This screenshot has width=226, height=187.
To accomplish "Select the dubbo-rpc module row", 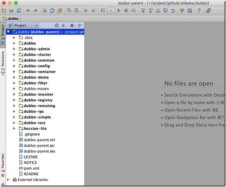I will (x=45, y=112).
